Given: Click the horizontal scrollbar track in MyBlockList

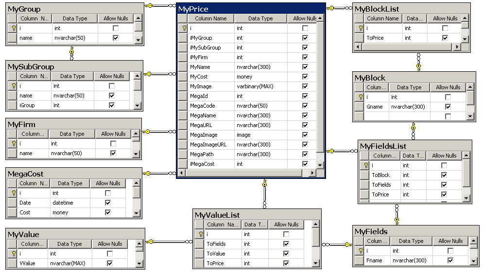Looking at the screenshot, I should point(407,47).
